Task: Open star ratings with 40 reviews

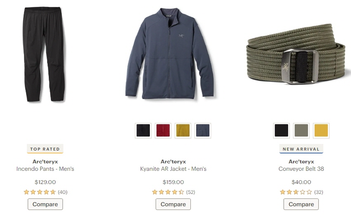Action: pyautogui.click(x=45, y=192)
